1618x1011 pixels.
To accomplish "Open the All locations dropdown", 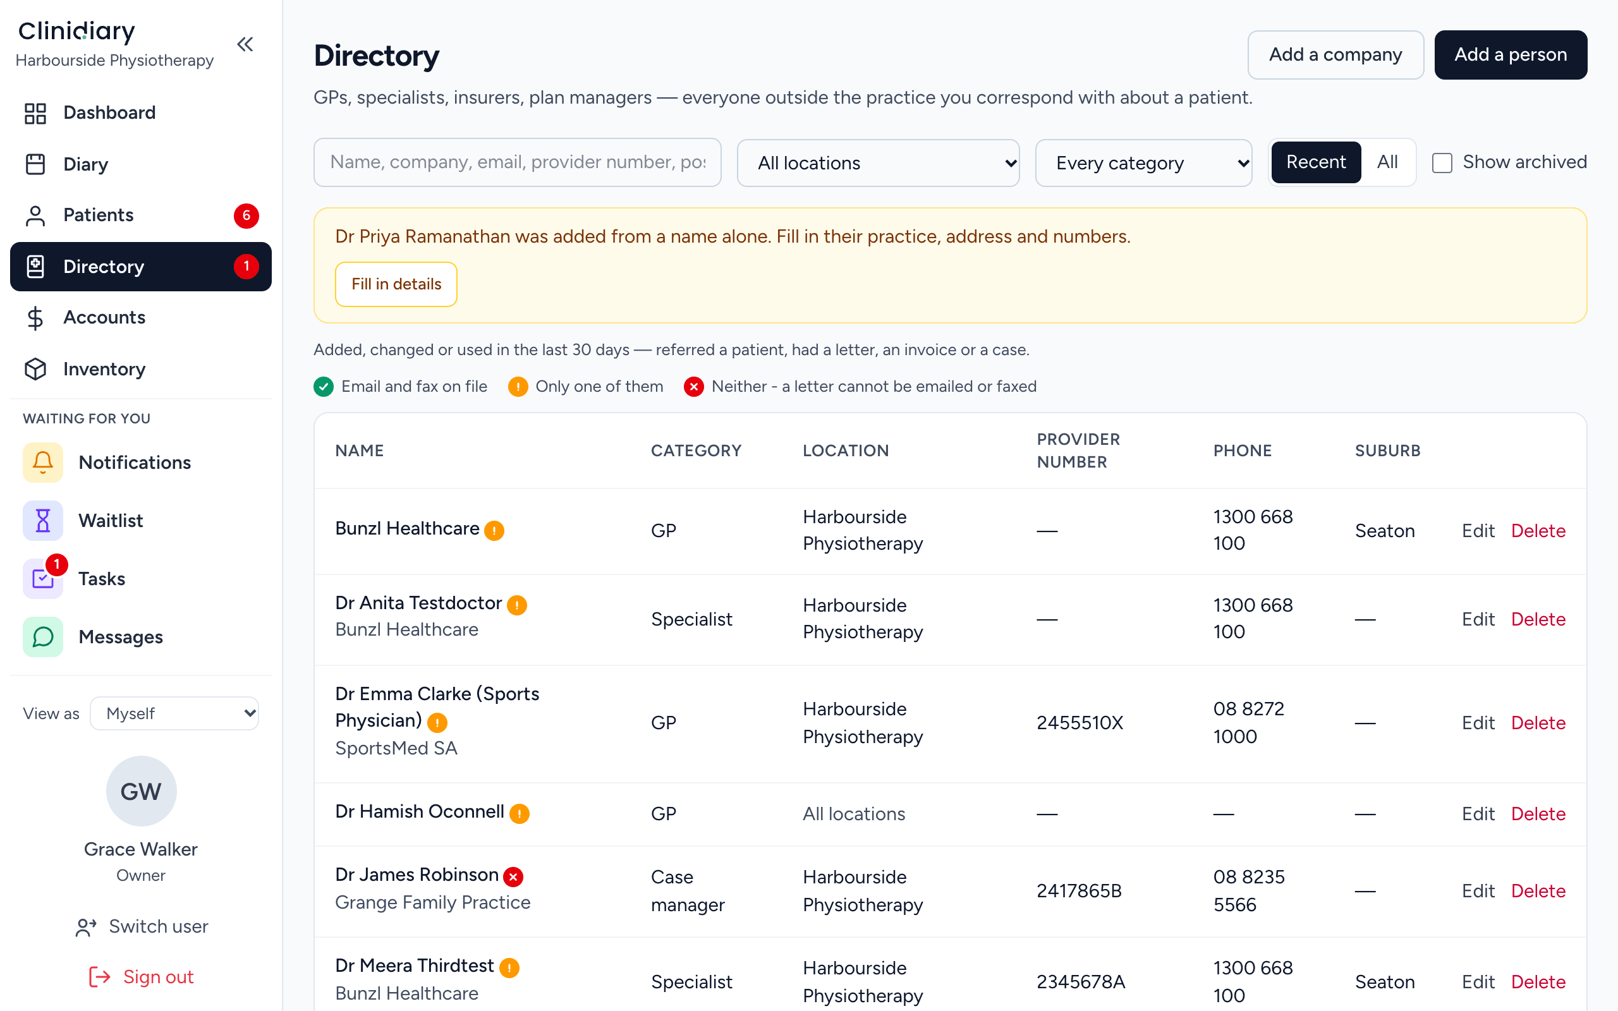I will click(x=878, y=162).
